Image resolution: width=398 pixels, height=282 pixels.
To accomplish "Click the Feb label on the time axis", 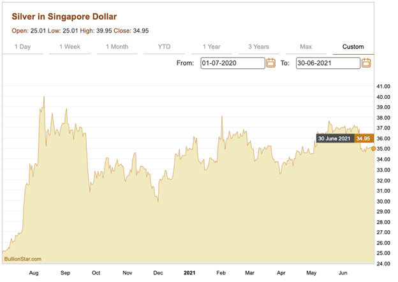I will (221, 273).
